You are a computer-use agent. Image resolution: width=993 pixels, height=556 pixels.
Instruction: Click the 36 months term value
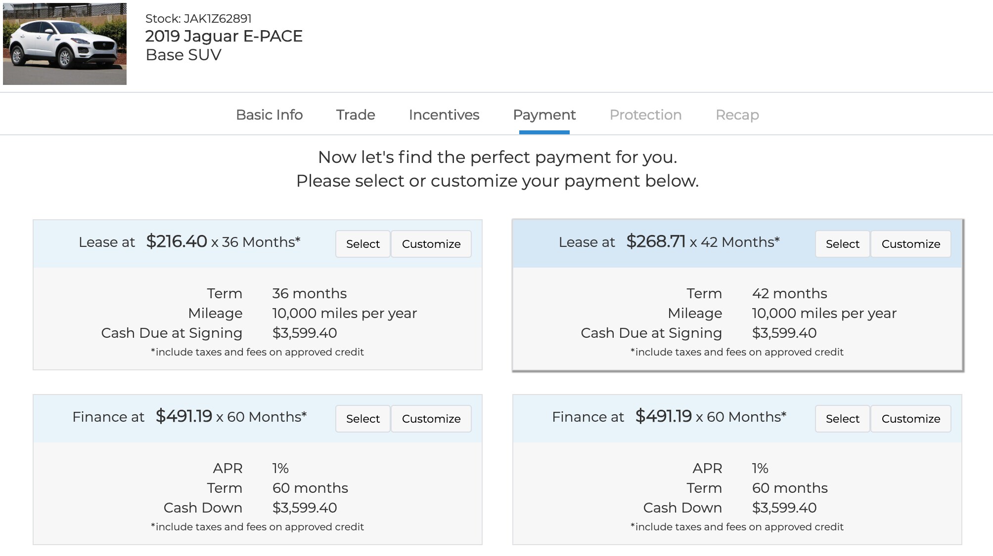click(310, 293)
